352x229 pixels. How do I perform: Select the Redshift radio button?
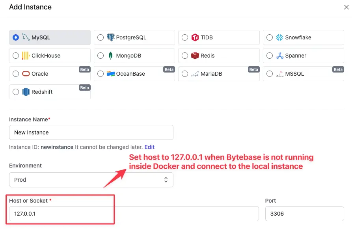coord(16,92)
